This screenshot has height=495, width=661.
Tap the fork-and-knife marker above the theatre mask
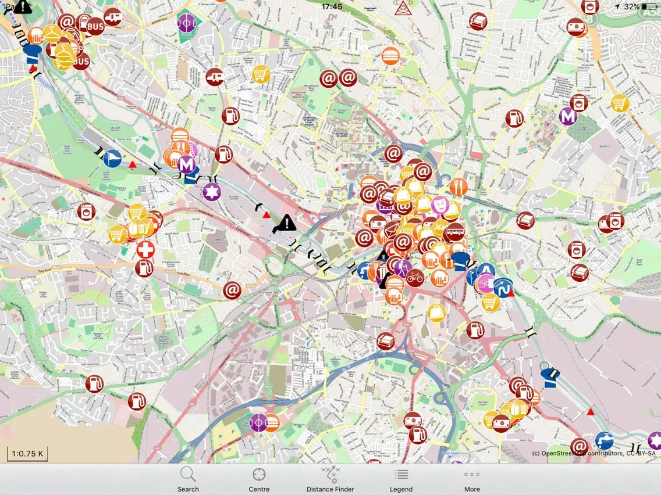click(x=459, y=187)
